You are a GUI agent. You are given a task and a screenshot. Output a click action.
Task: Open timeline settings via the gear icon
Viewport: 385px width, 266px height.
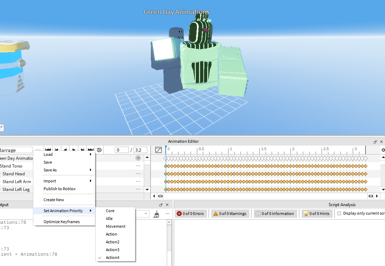383,150
